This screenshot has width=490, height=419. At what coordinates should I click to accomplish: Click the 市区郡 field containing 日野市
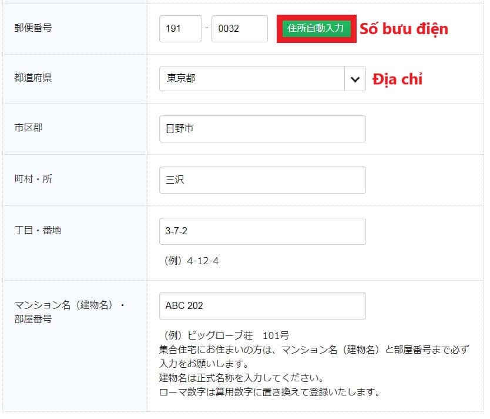262,129
